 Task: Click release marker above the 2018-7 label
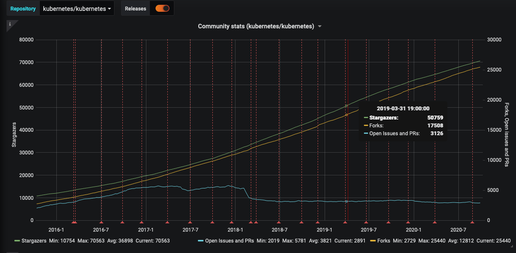pyautogui.click(x=279, y=222)
